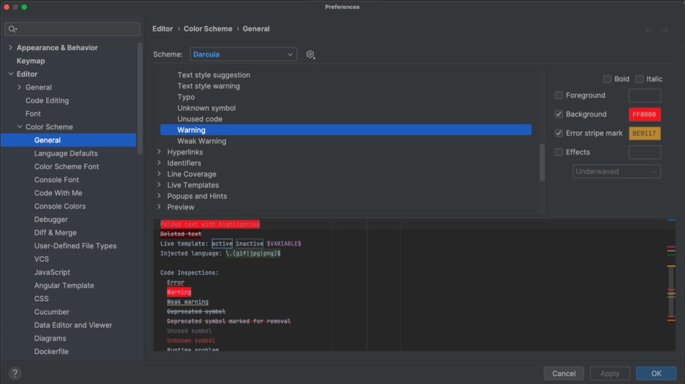
Task: Select Weak Warning in the attributes list
Action: coord(201,141)
